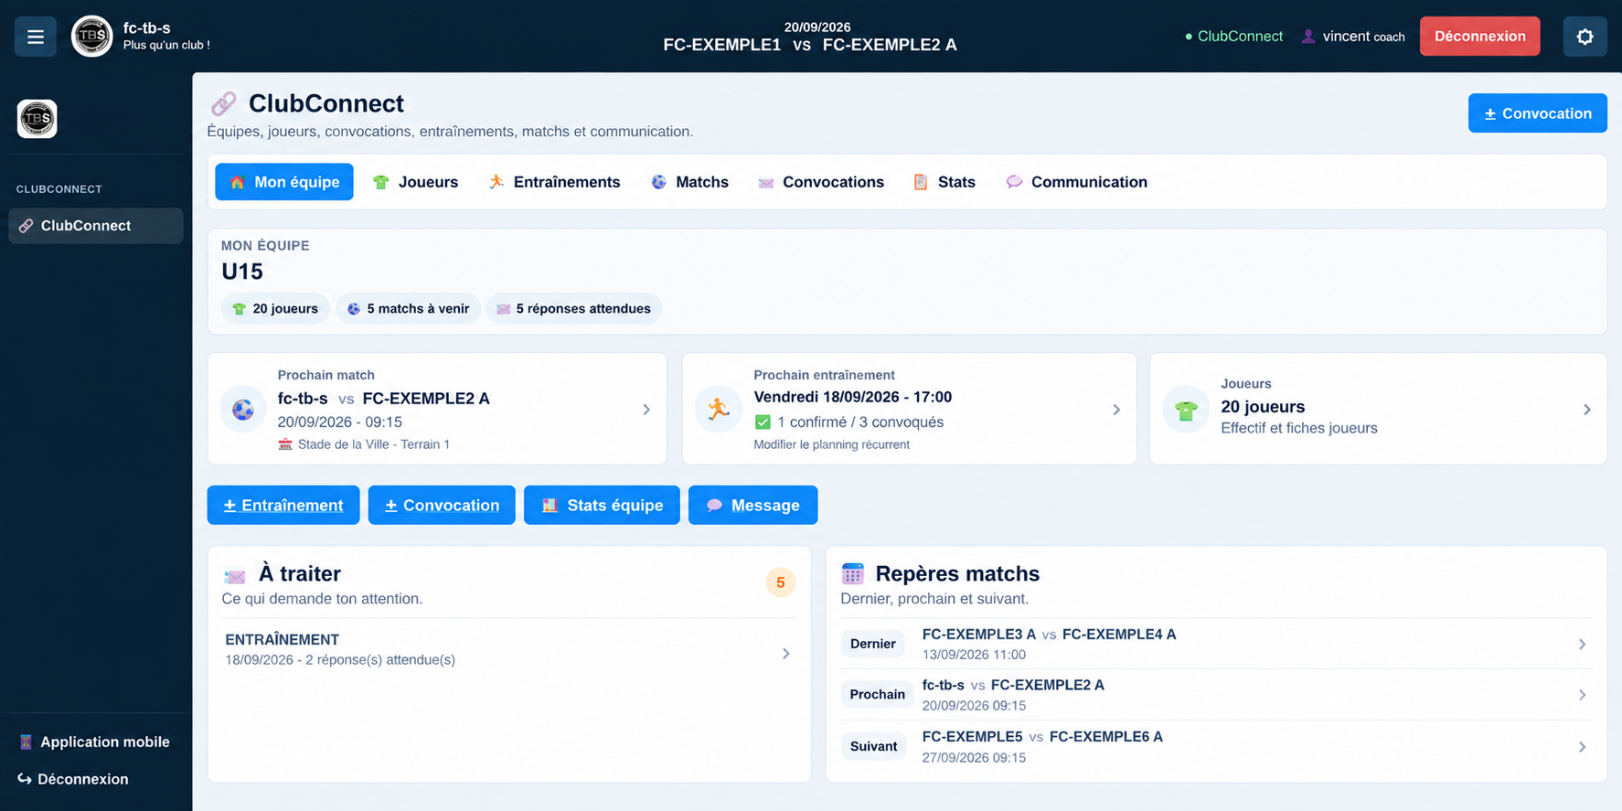Click the orange badge showing 5
The width and height of the screenshot is (1622, 811).
[780, 582]
